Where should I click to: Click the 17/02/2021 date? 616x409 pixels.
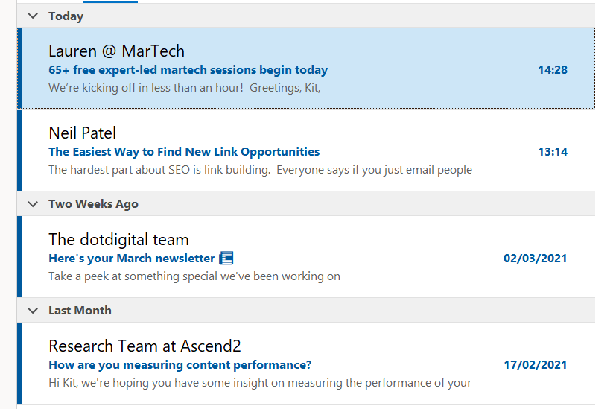[x=535, y=365]
